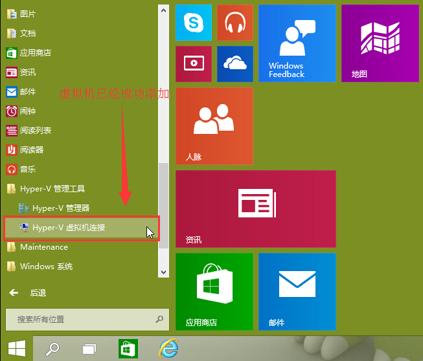Open the Skype tile
The height and width of the screenshot is (361, 423).
coord(194,23)
